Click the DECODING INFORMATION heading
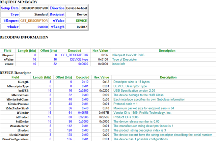The image size is (216, 141). [24, 37]
